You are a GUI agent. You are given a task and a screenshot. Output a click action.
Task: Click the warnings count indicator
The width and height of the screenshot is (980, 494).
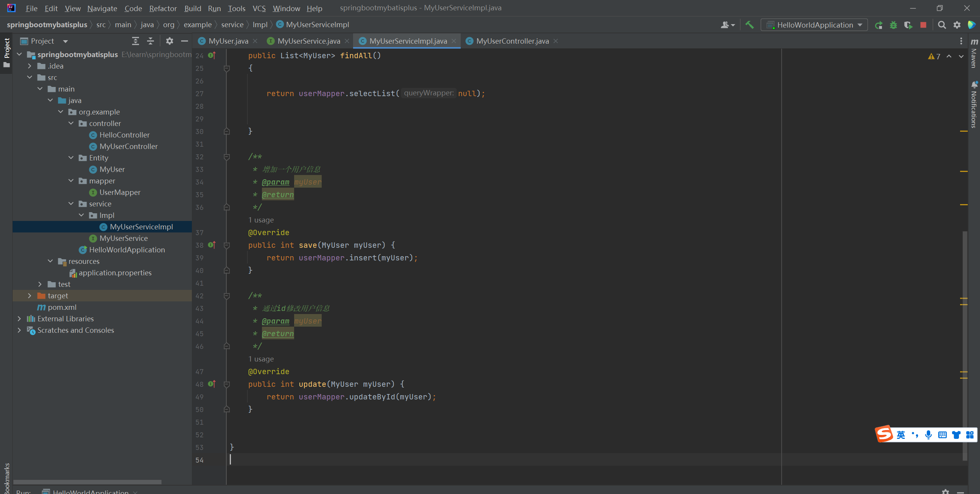(x=934, y=56)
